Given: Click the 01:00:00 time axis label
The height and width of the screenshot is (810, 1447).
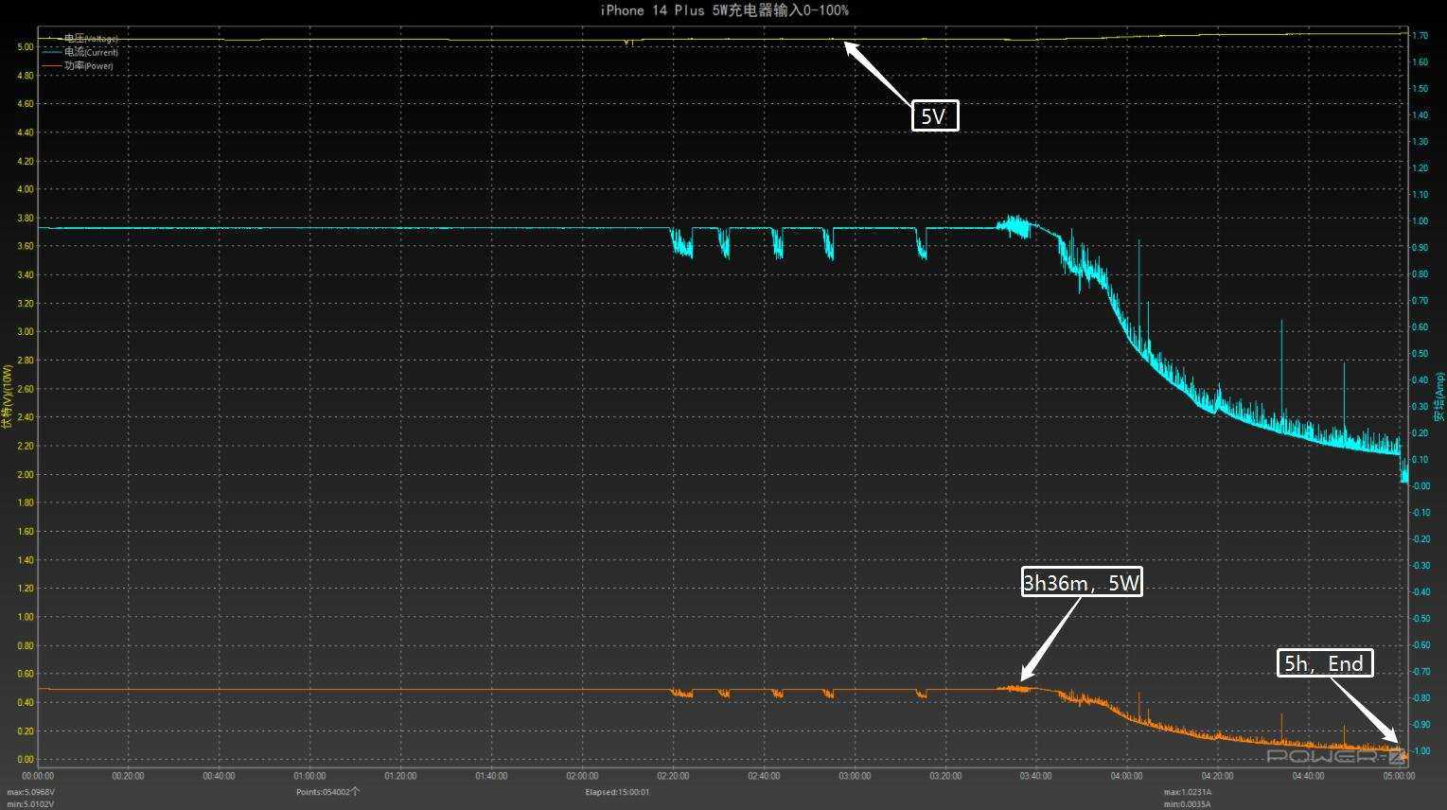Looking at the screenshot, I should click(309, 776).
